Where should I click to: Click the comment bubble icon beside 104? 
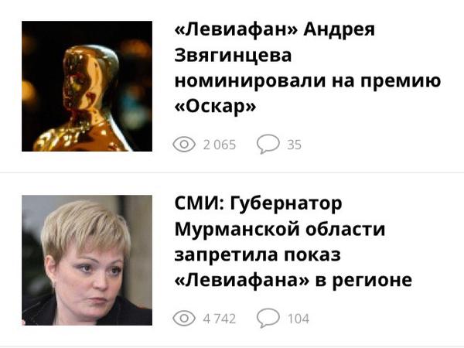tap(268, 318)
